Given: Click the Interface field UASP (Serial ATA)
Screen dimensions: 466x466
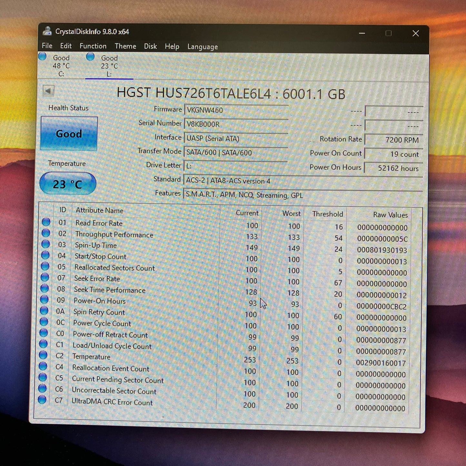Looking at the screenshot, I should tap(236, 138).
